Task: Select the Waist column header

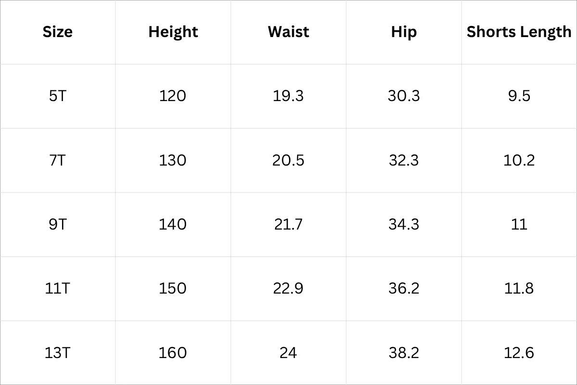Action: click(x=288, y=32)
